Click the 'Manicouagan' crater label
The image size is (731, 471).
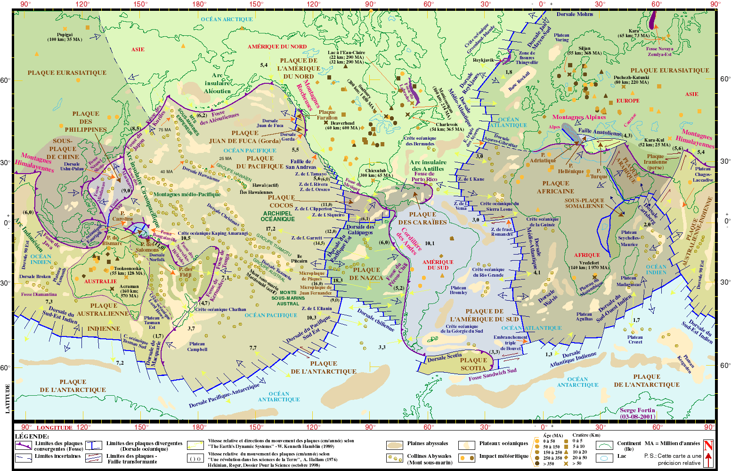441,102
